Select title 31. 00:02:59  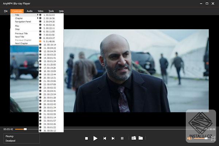51,114
